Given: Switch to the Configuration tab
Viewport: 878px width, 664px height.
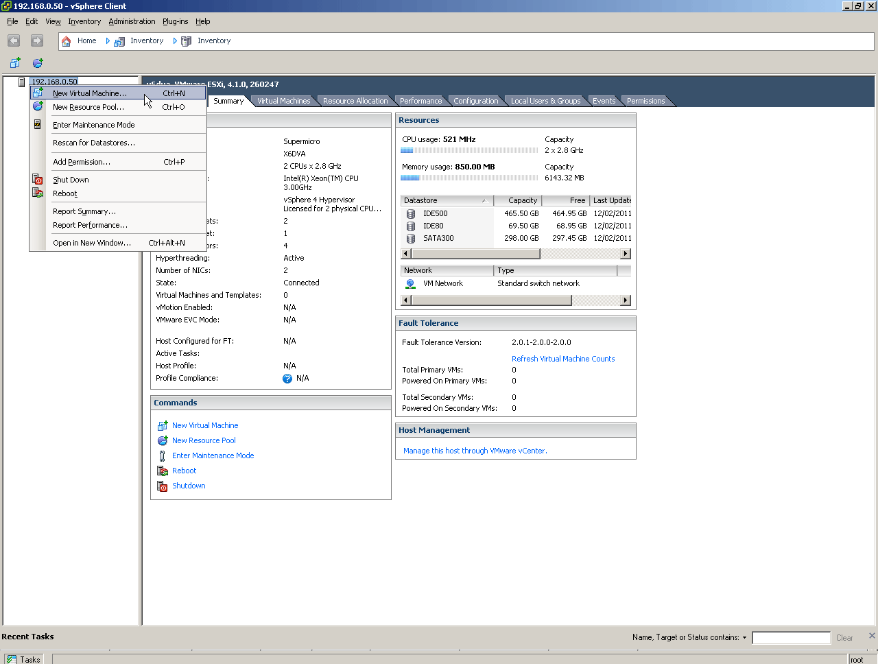Looking at the screenshot, I should tap(476, 102).
